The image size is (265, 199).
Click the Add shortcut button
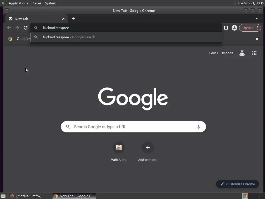click(148, 152)
